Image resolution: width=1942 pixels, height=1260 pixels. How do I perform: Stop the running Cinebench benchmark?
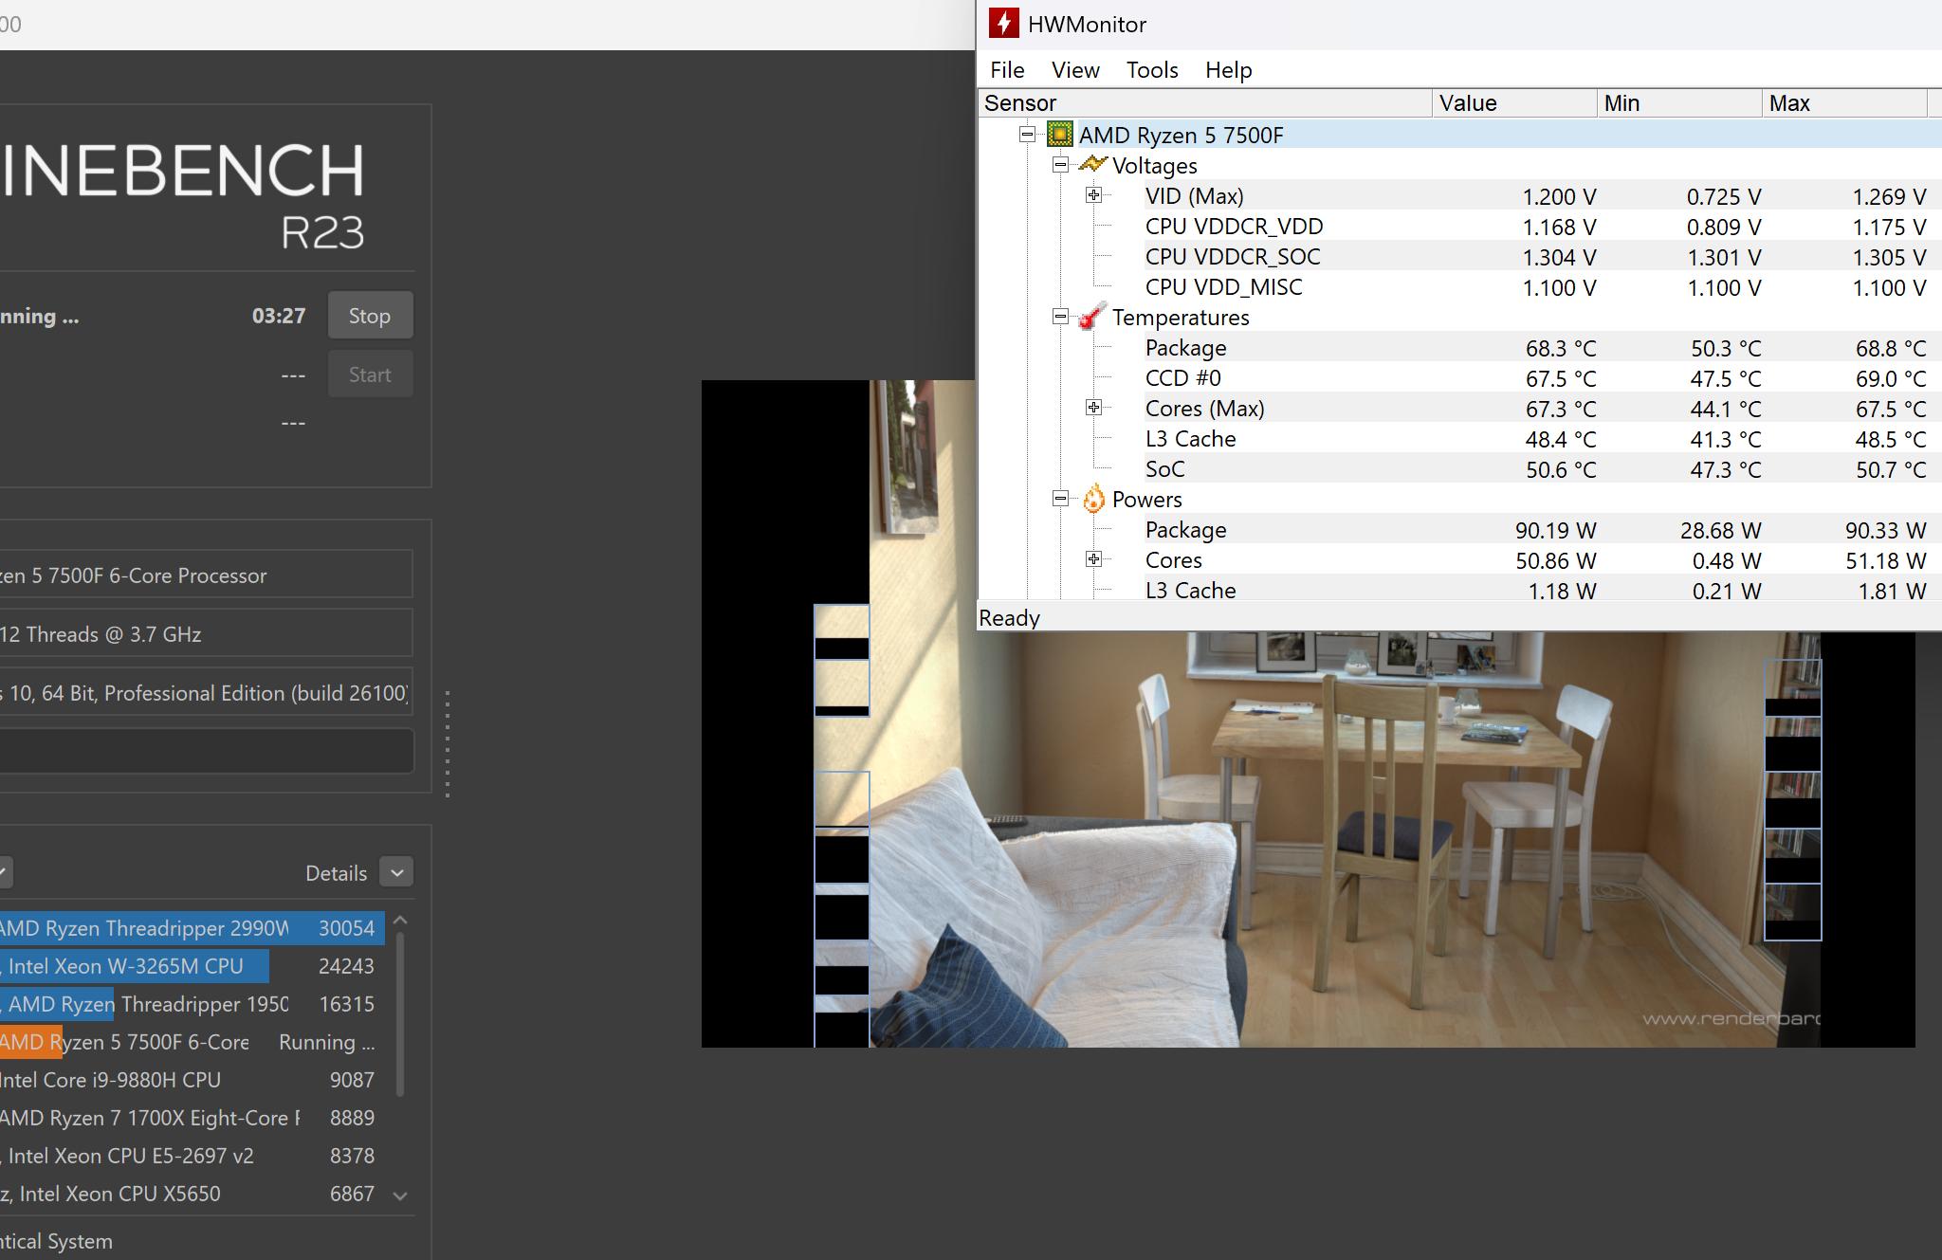(x=370, y=316)
